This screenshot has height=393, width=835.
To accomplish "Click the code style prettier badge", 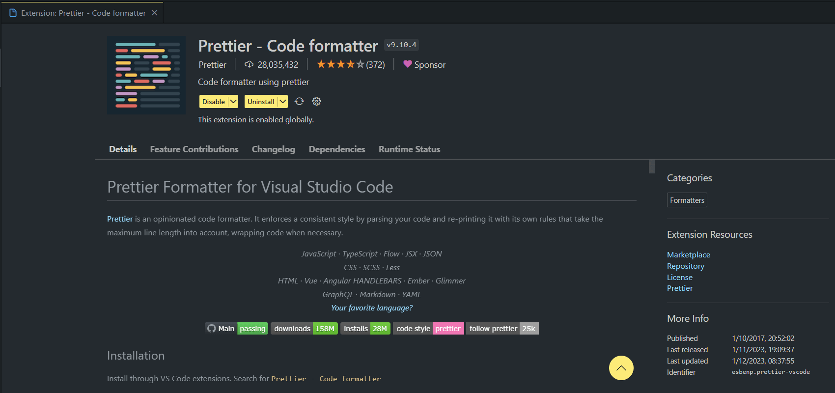I will [428, 329].
